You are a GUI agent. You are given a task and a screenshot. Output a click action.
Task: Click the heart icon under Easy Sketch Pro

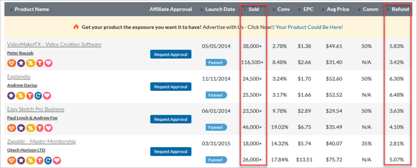pos(48,128)
